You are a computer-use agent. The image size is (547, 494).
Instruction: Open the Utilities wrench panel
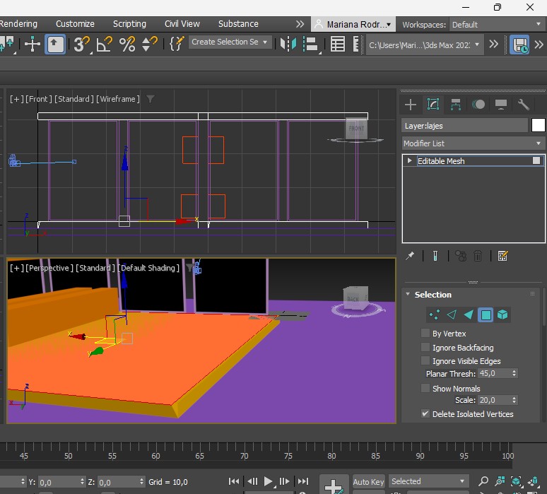coord(524,105)
